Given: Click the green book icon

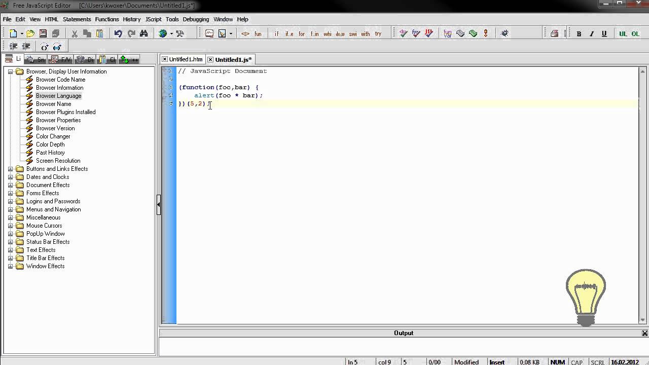Looking at the screenshot, I should tap(473, 33).
